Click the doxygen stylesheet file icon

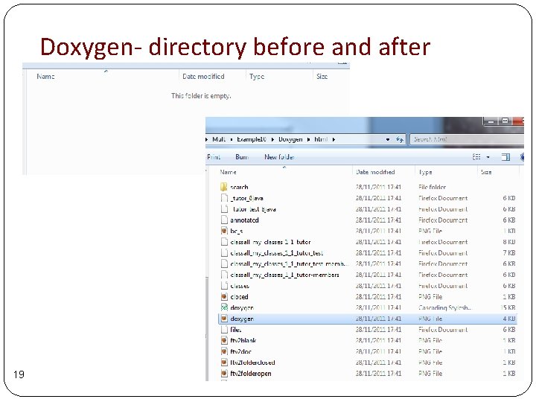point(224,307)
